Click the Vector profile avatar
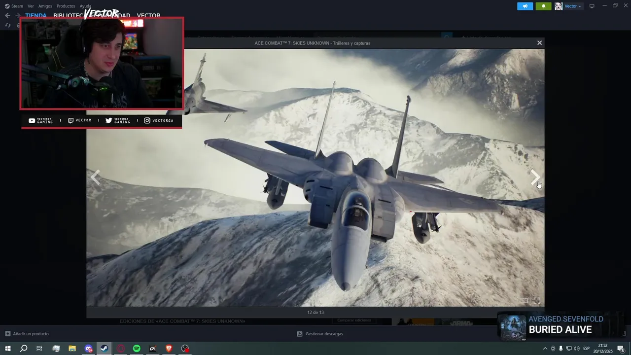The width and height of the screenshot is (631, 355). pyautogui.click(x=559, y=6)
